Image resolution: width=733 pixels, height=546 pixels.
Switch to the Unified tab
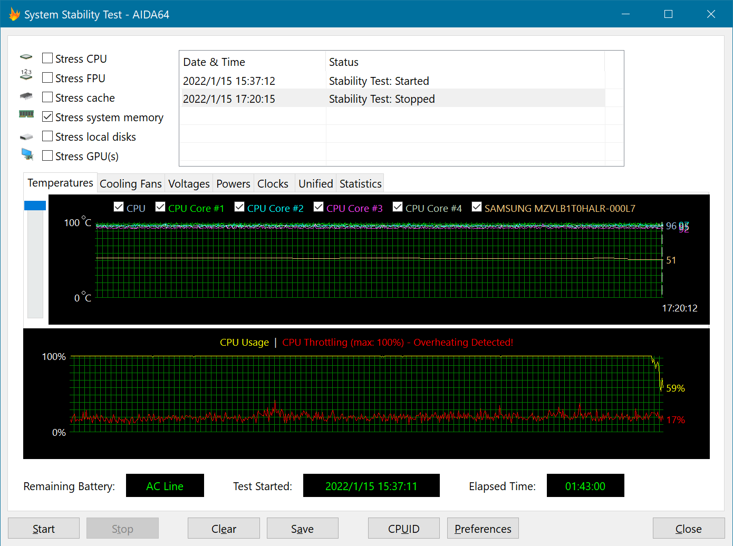click(315, 183)
